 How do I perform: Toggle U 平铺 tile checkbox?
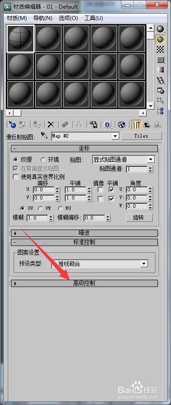(x=112, y=190)
